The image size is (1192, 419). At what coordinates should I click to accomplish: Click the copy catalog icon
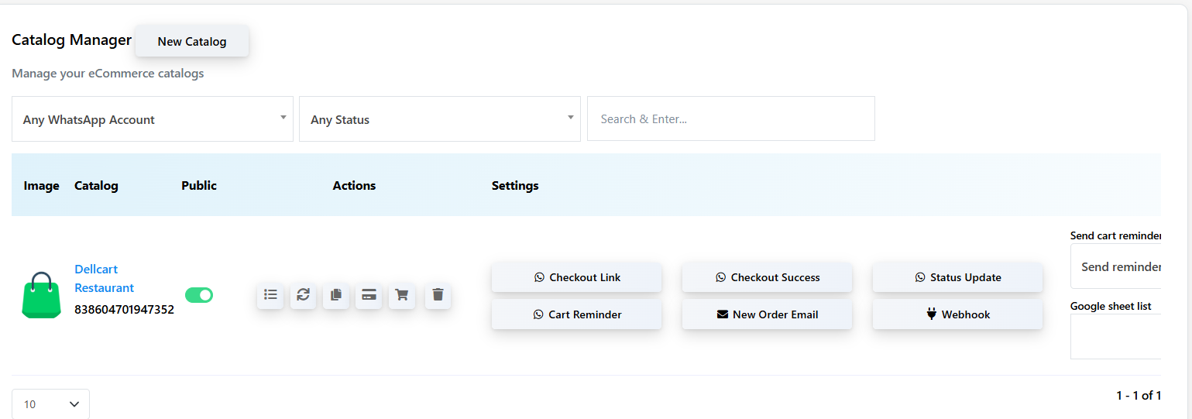[336, 295]
